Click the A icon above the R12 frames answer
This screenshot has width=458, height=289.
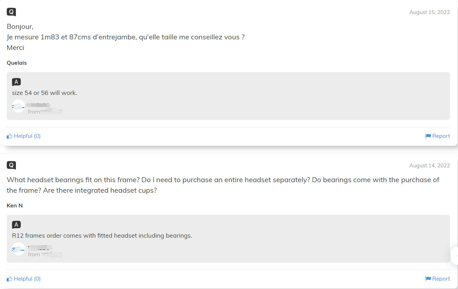tap(16, 225)
